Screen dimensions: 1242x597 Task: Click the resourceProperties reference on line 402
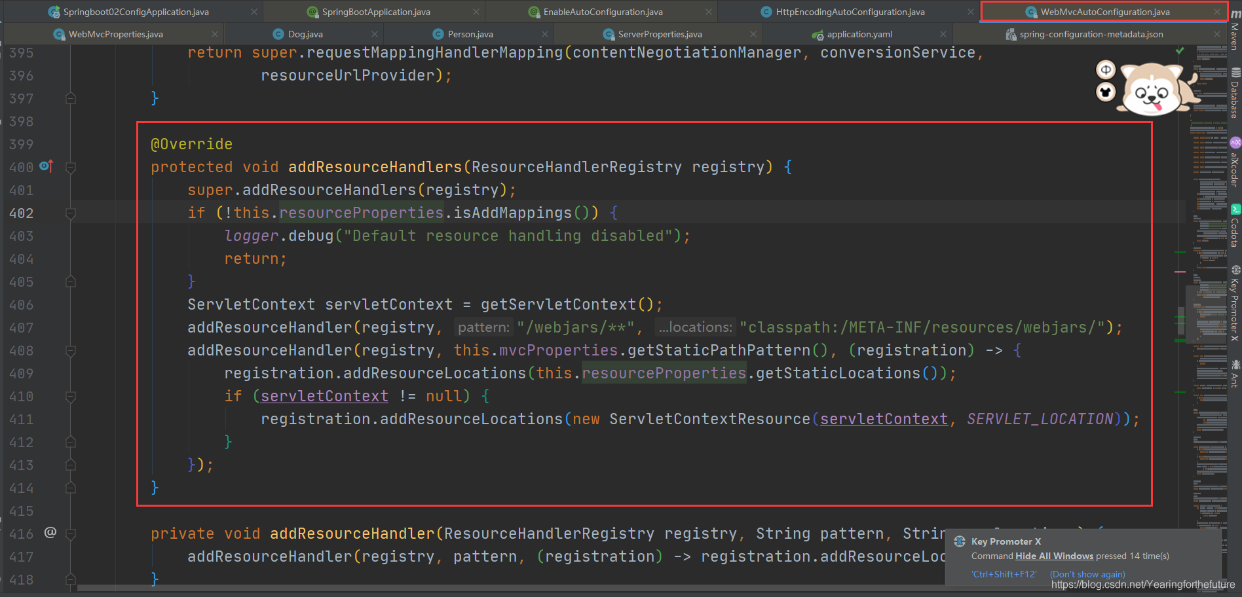pos(361,213)
